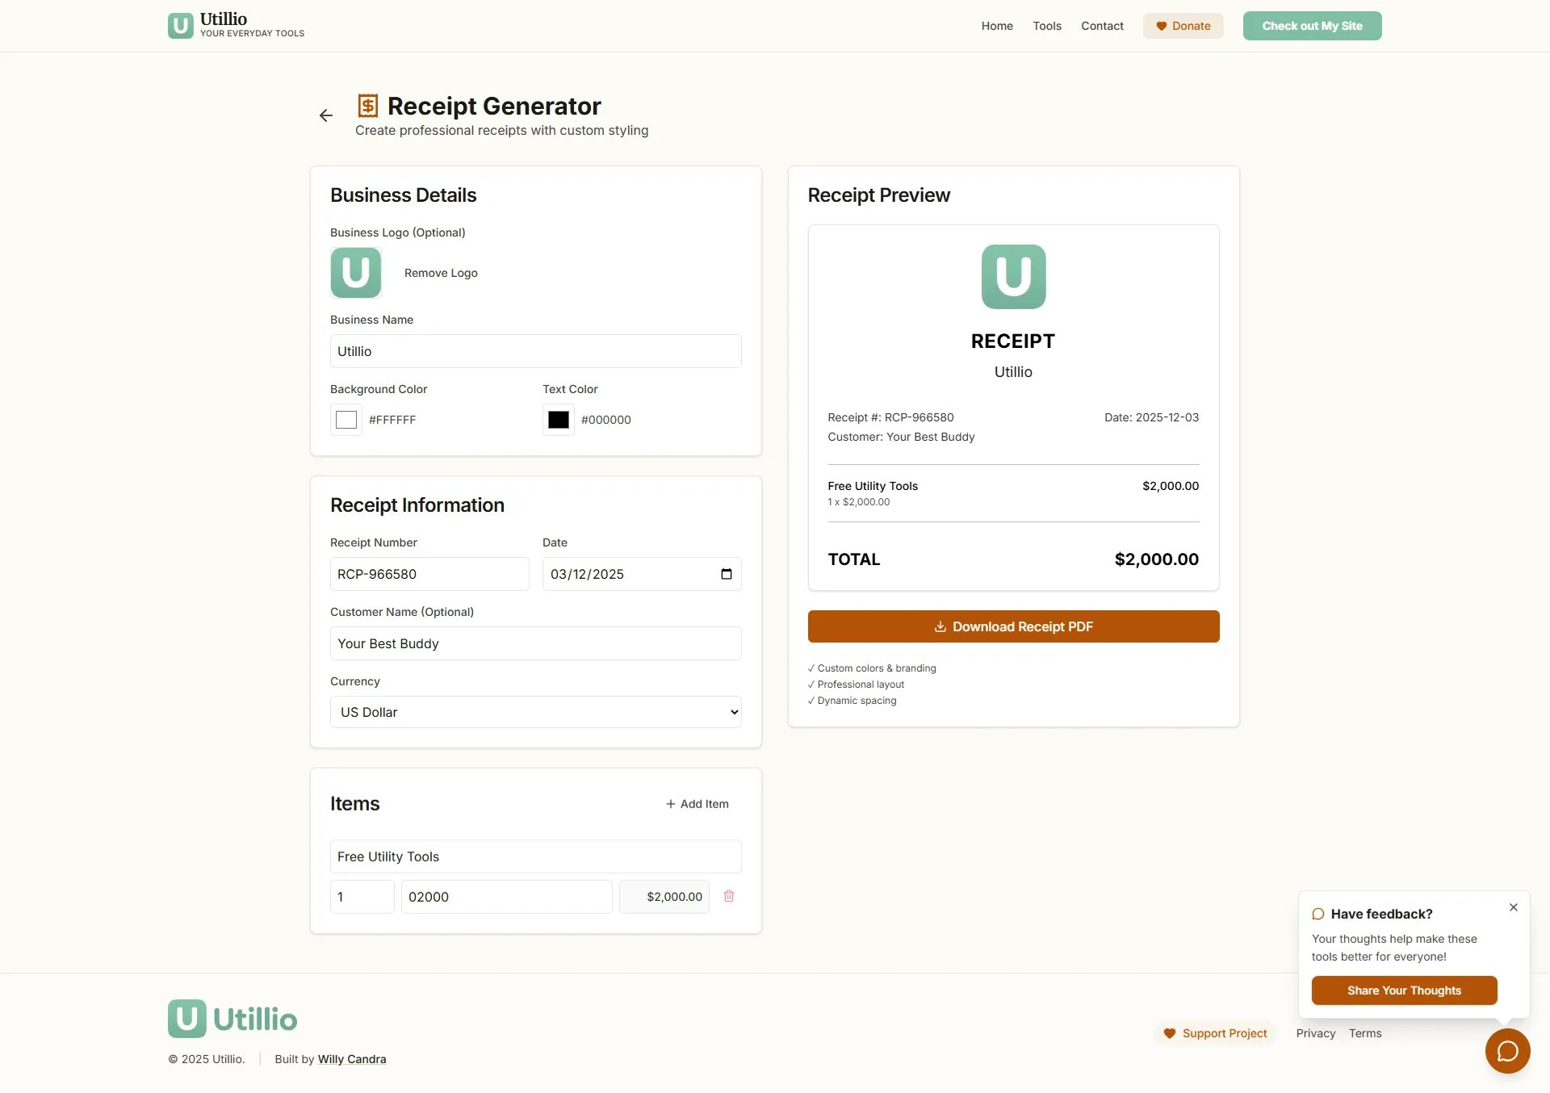Open the calendar picker in the Date field

coord(726,574)
